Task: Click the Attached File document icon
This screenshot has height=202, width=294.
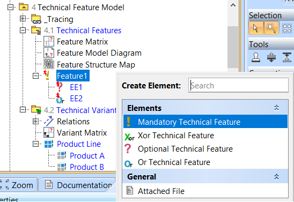Action: [130, 191]
